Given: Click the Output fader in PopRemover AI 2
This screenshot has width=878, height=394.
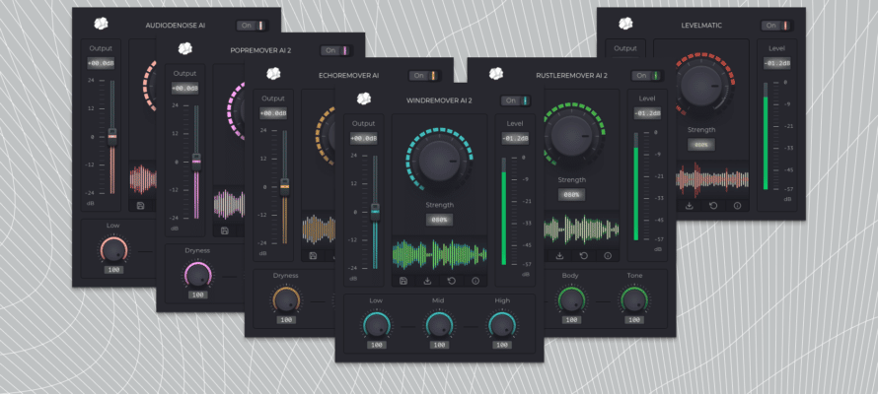Looking at the screenshot, I should [x=196, y=163].
